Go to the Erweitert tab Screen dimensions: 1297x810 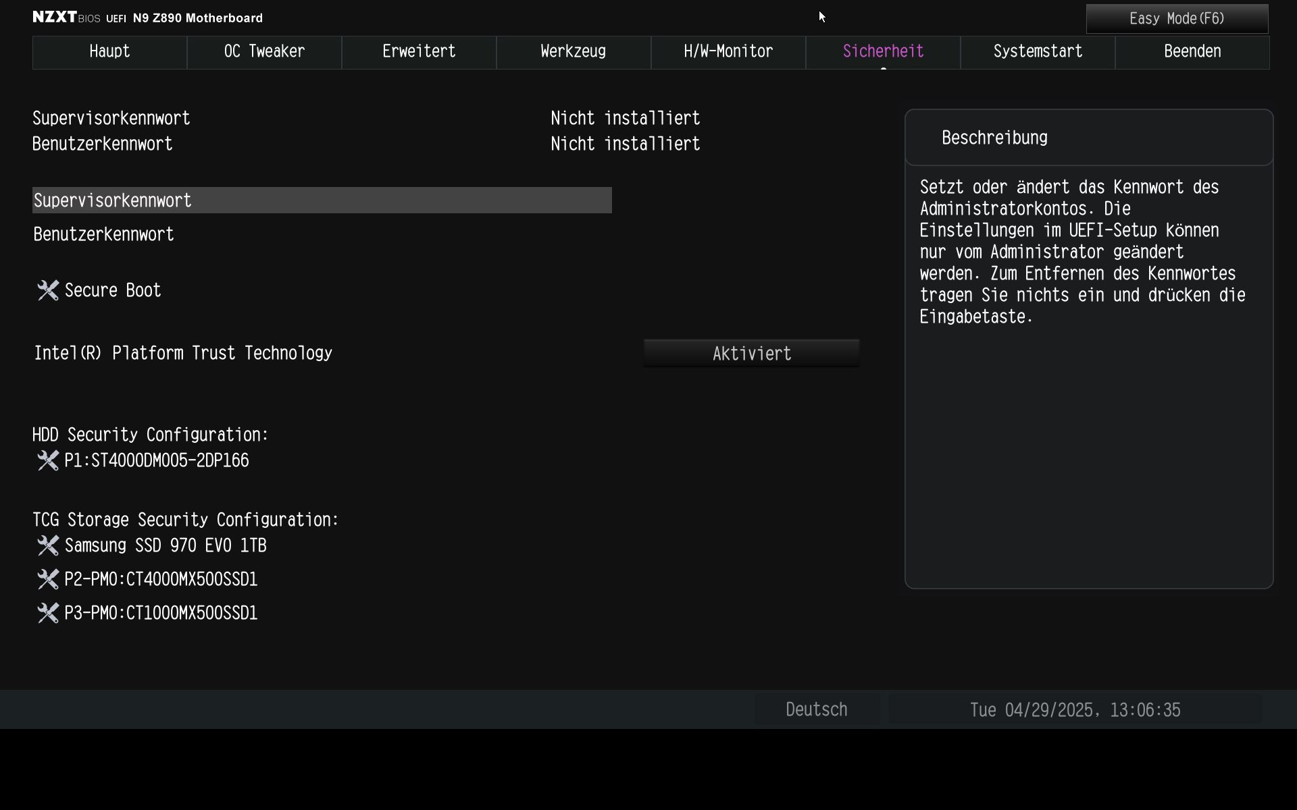pyautogui.click(x=419, y=52)
